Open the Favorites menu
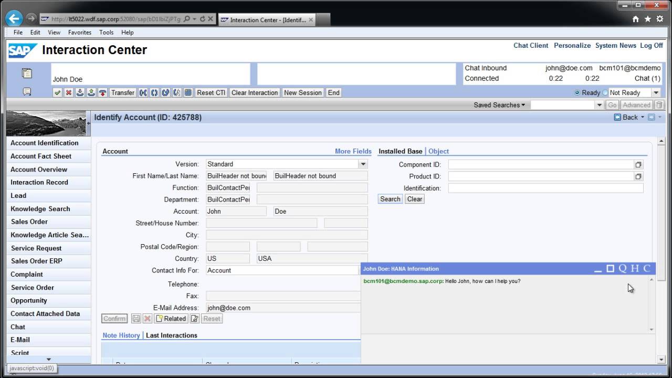 (x=80, y=33)
